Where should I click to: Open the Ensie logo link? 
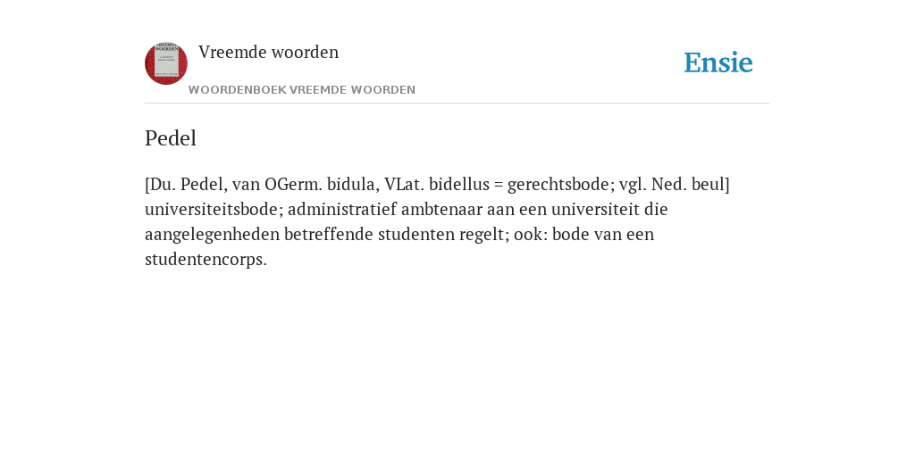718,62
